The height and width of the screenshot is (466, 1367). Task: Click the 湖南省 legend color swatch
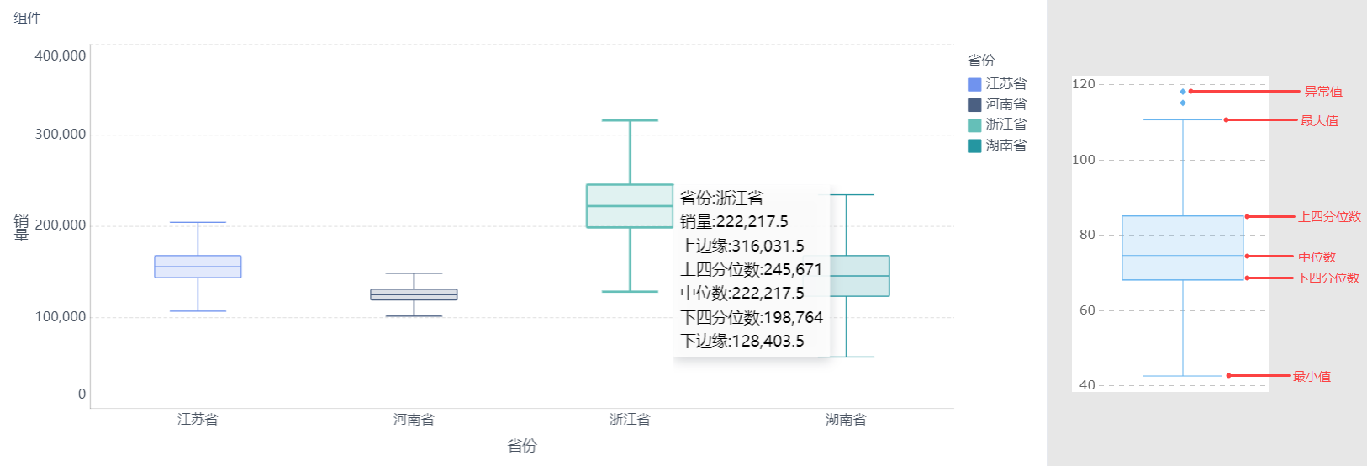[x=974, y=146]
